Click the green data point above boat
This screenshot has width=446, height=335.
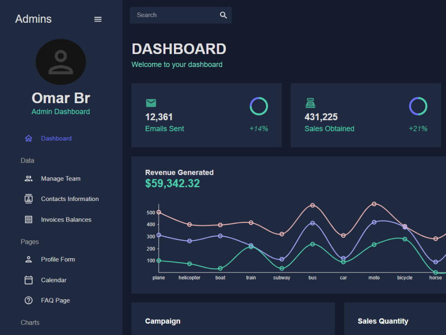click(x=220, y=268)
